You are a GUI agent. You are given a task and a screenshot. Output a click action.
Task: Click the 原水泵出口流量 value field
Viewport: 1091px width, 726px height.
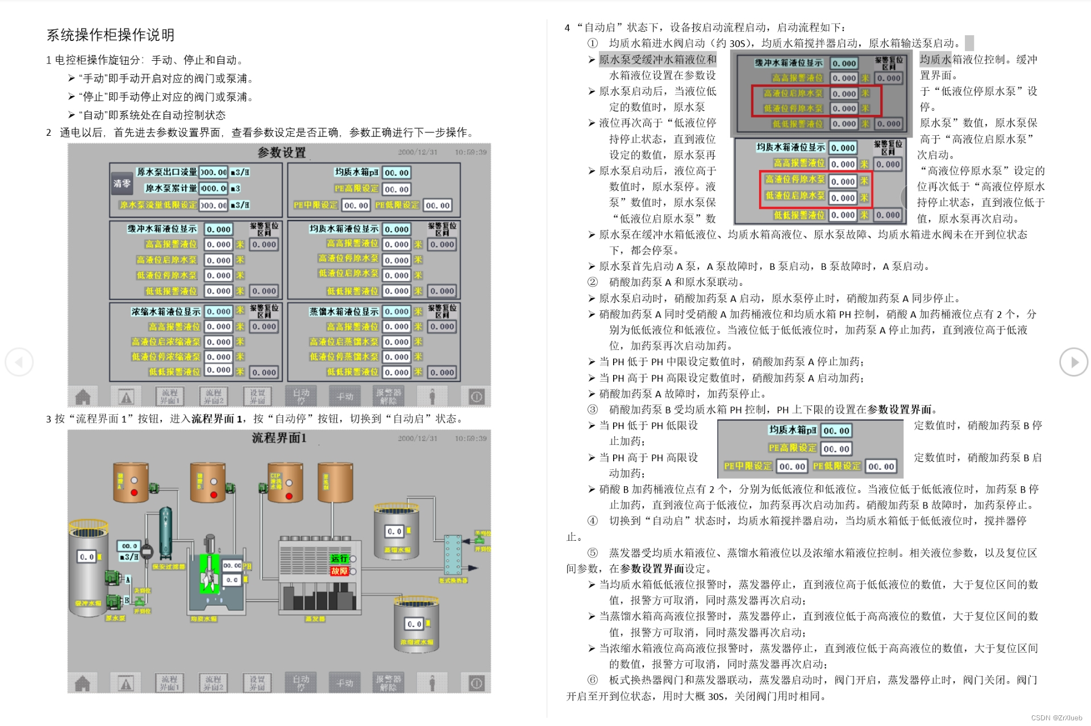[214, 172]
